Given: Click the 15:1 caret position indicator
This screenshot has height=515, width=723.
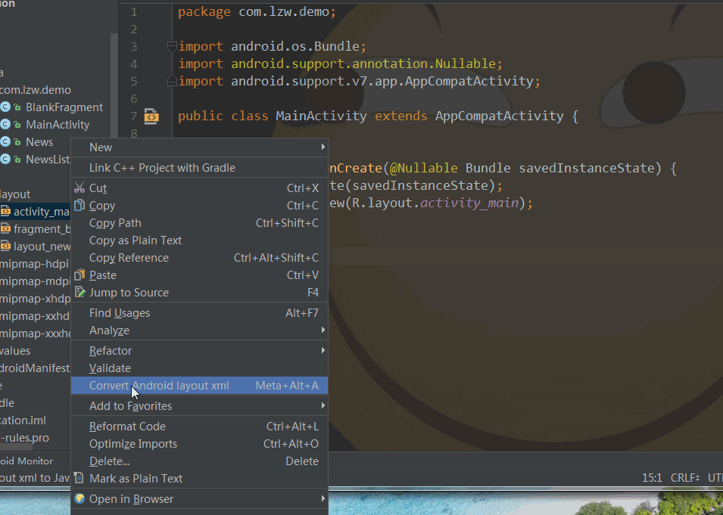Looking at the screenshot, I should point(653,477).
